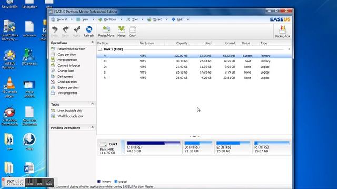Click View properties icon in sidebar
Screen dimensions: 337x189
click(x=53, y=93)
